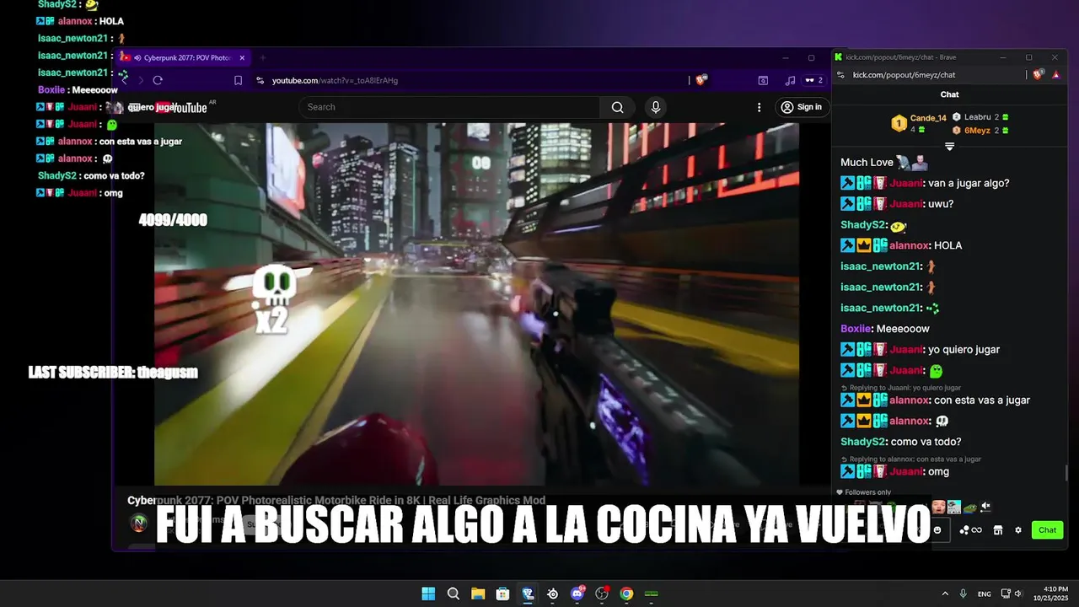Viewport: 1079px width, 607px height.
Task: Open site settings icon beside youtube.com URL
Action: click(x=260, y=80)
